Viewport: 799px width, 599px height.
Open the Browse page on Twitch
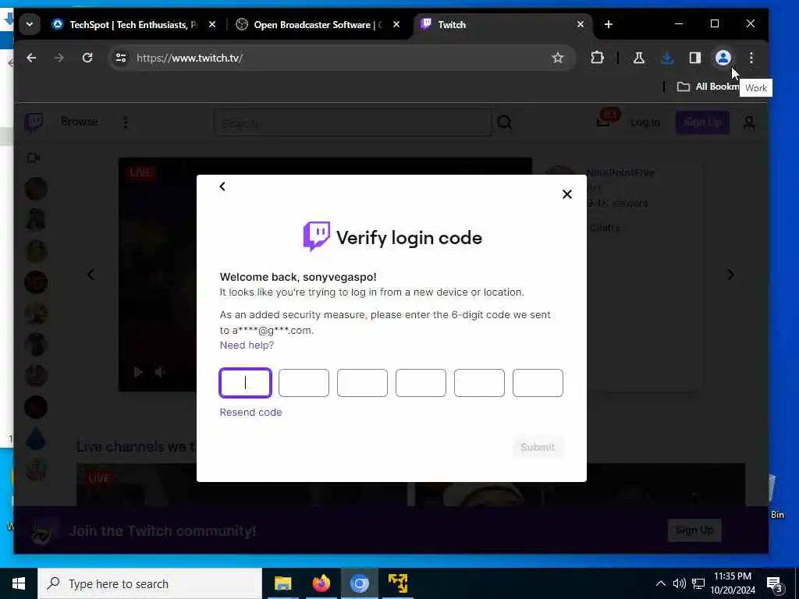(x=80, y=122)
